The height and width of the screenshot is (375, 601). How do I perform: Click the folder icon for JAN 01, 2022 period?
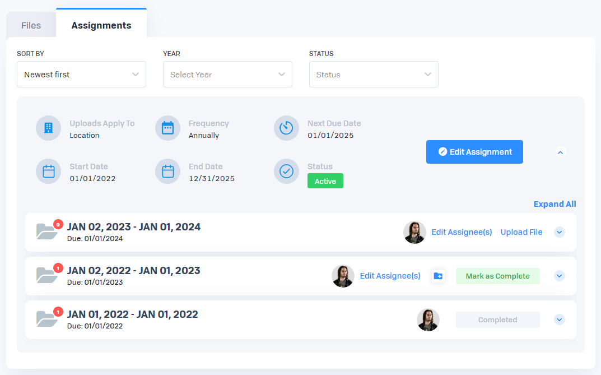47,319
